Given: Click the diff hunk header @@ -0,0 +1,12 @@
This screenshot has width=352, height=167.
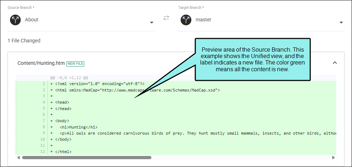Looking at the screenshot, I should coord(69,78).
